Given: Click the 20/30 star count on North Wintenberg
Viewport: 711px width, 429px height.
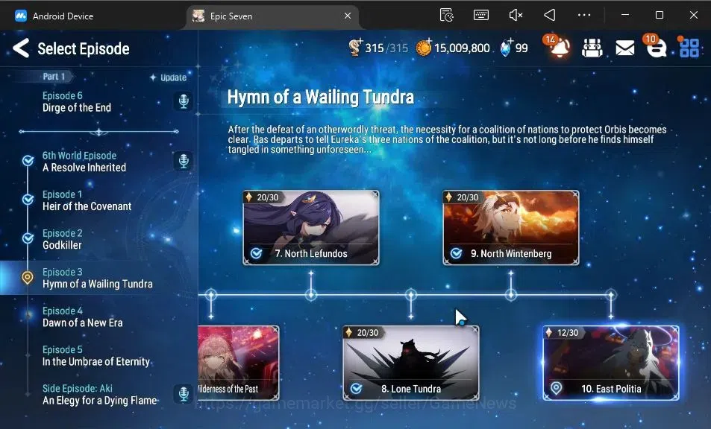Looking at the screenshot, I should [468, 197].
